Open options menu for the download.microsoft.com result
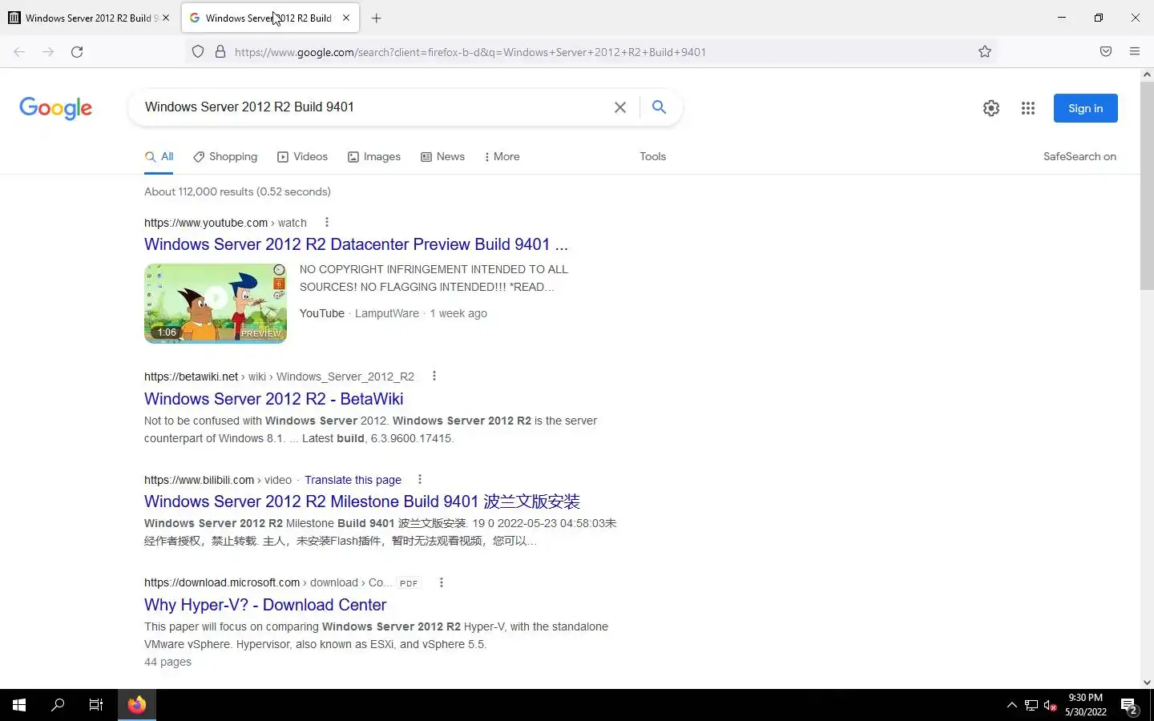Viewport: 1154px width, 721px height. click(x=442, y=582)
